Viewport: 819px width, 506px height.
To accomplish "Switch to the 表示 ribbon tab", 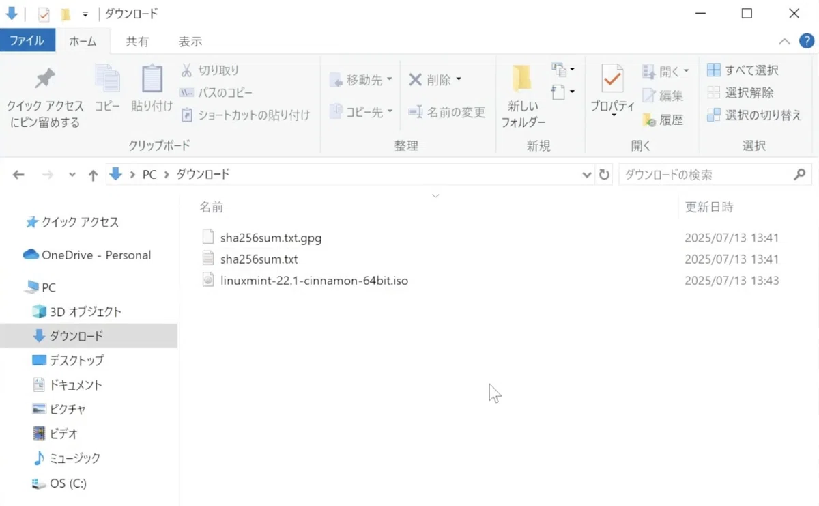I will click(190, 41).
